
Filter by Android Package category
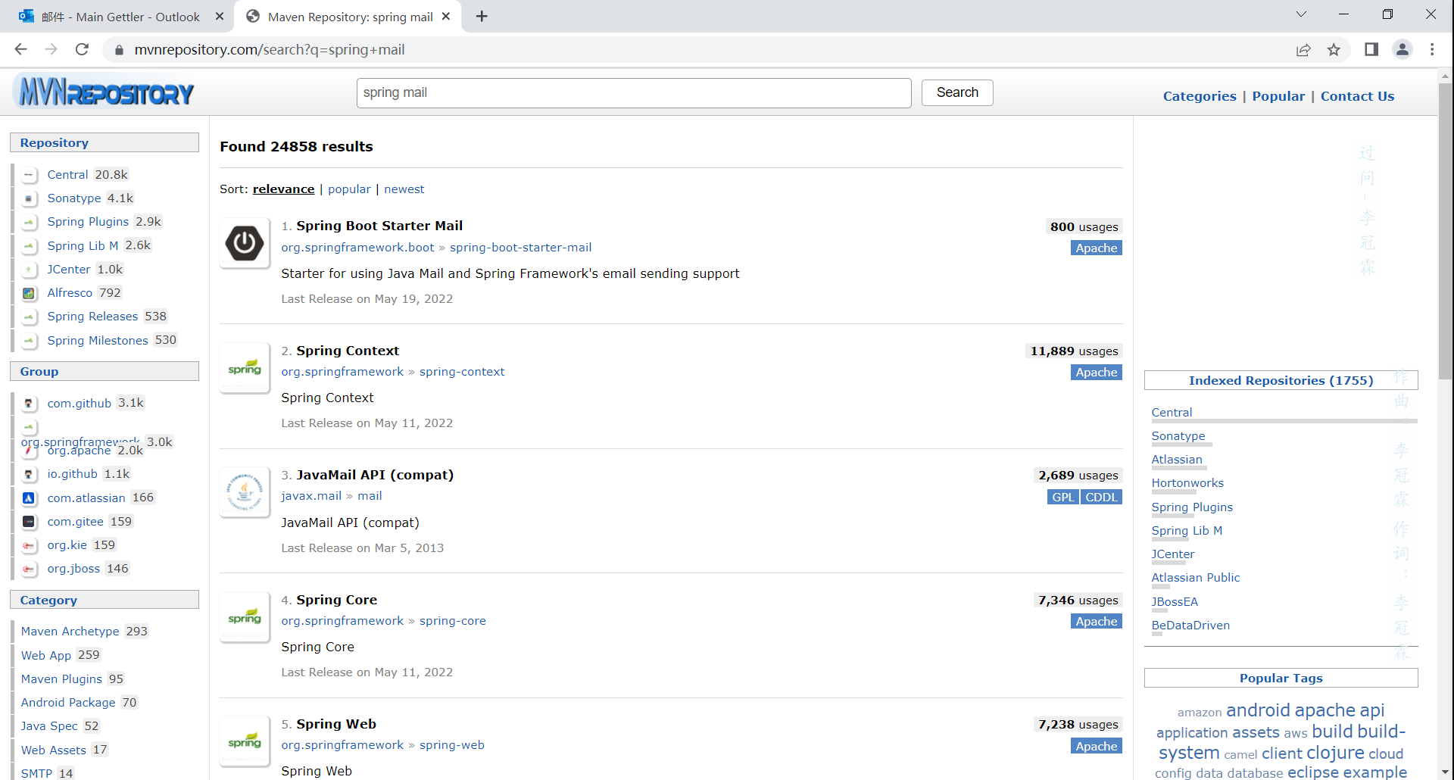(68, 703)
